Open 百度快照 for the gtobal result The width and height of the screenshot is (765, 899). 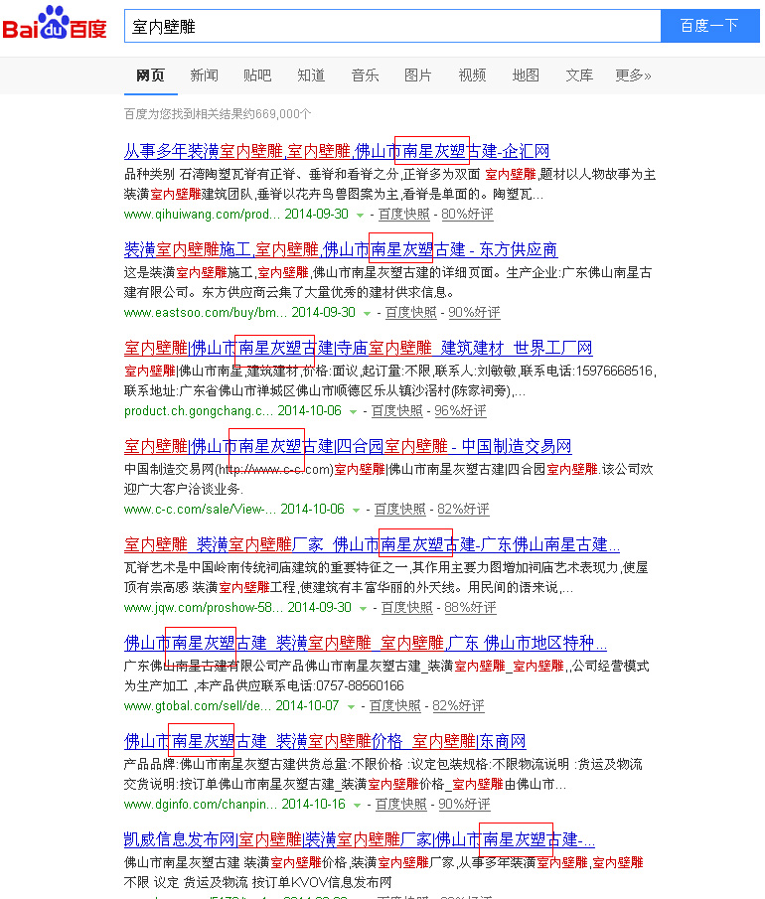(x=394, y=705)
